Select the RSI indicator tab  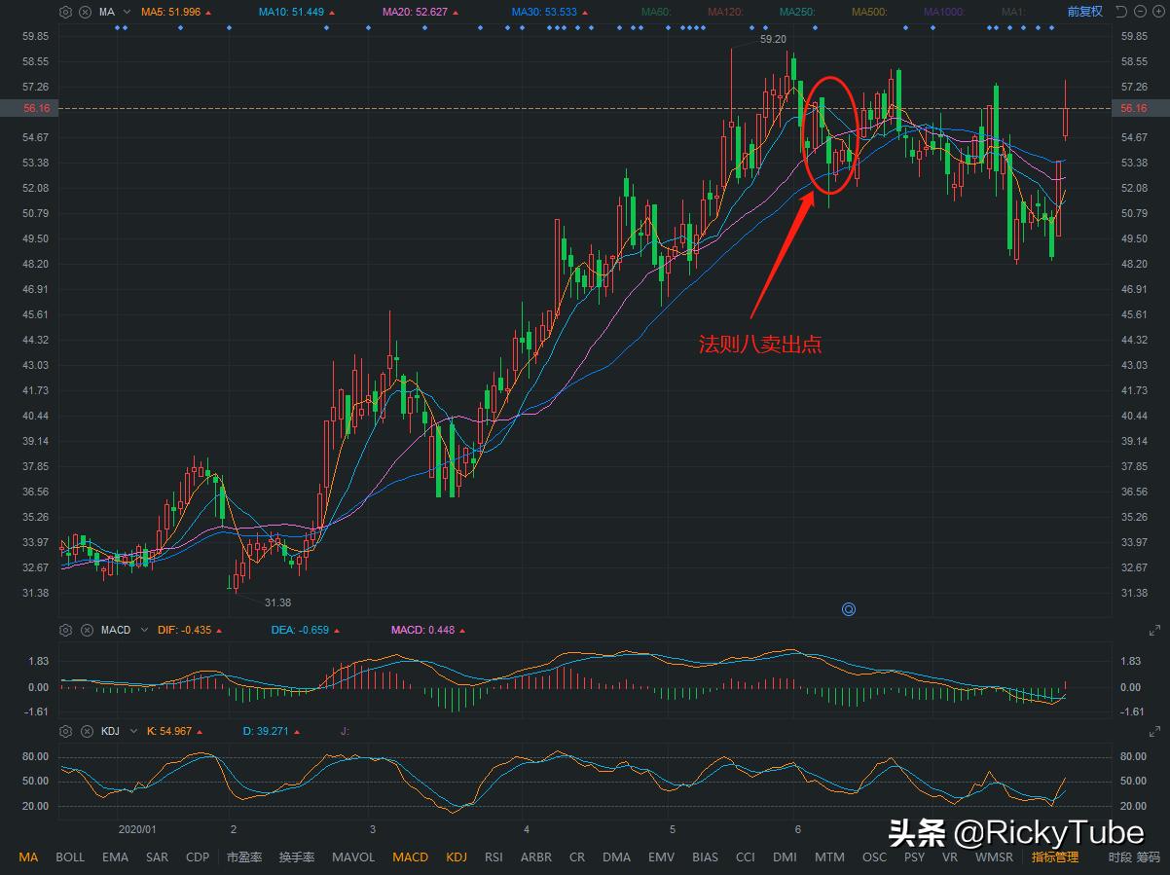tap(494, 857)
